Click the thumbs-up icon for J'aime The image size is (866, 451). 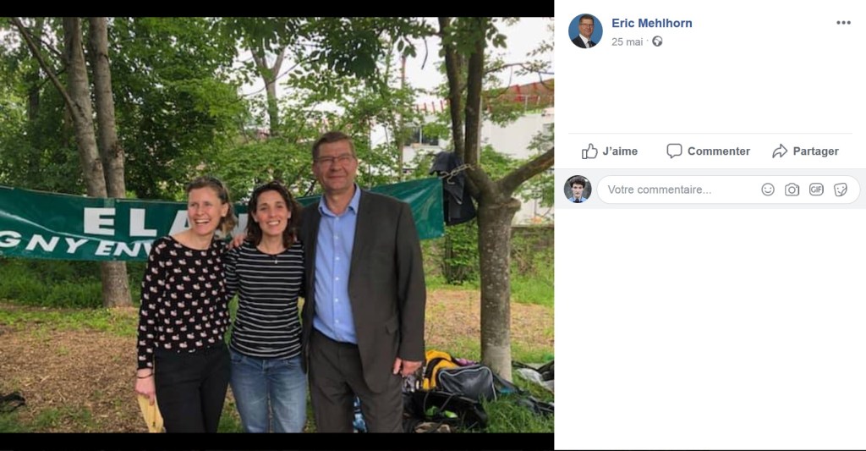pos(589,151)
